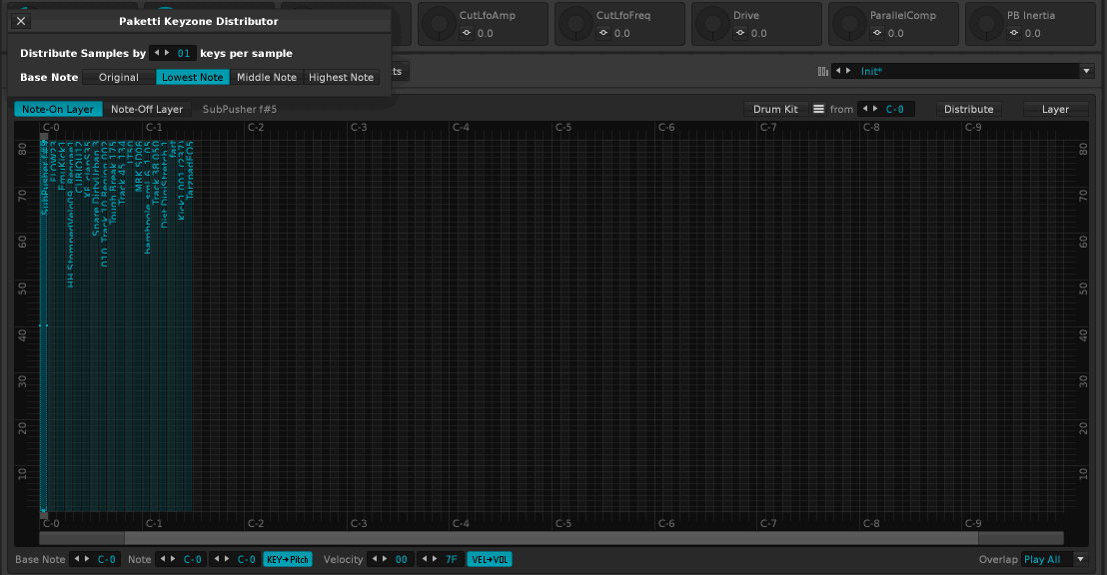
Task: Switch to the Note-Off Layer tab
Action: (x=147, y=110)
